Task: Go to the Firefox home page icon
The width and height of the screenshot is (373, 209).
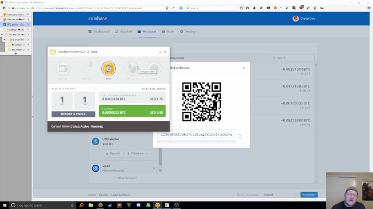Action: [x=261, y=8]
